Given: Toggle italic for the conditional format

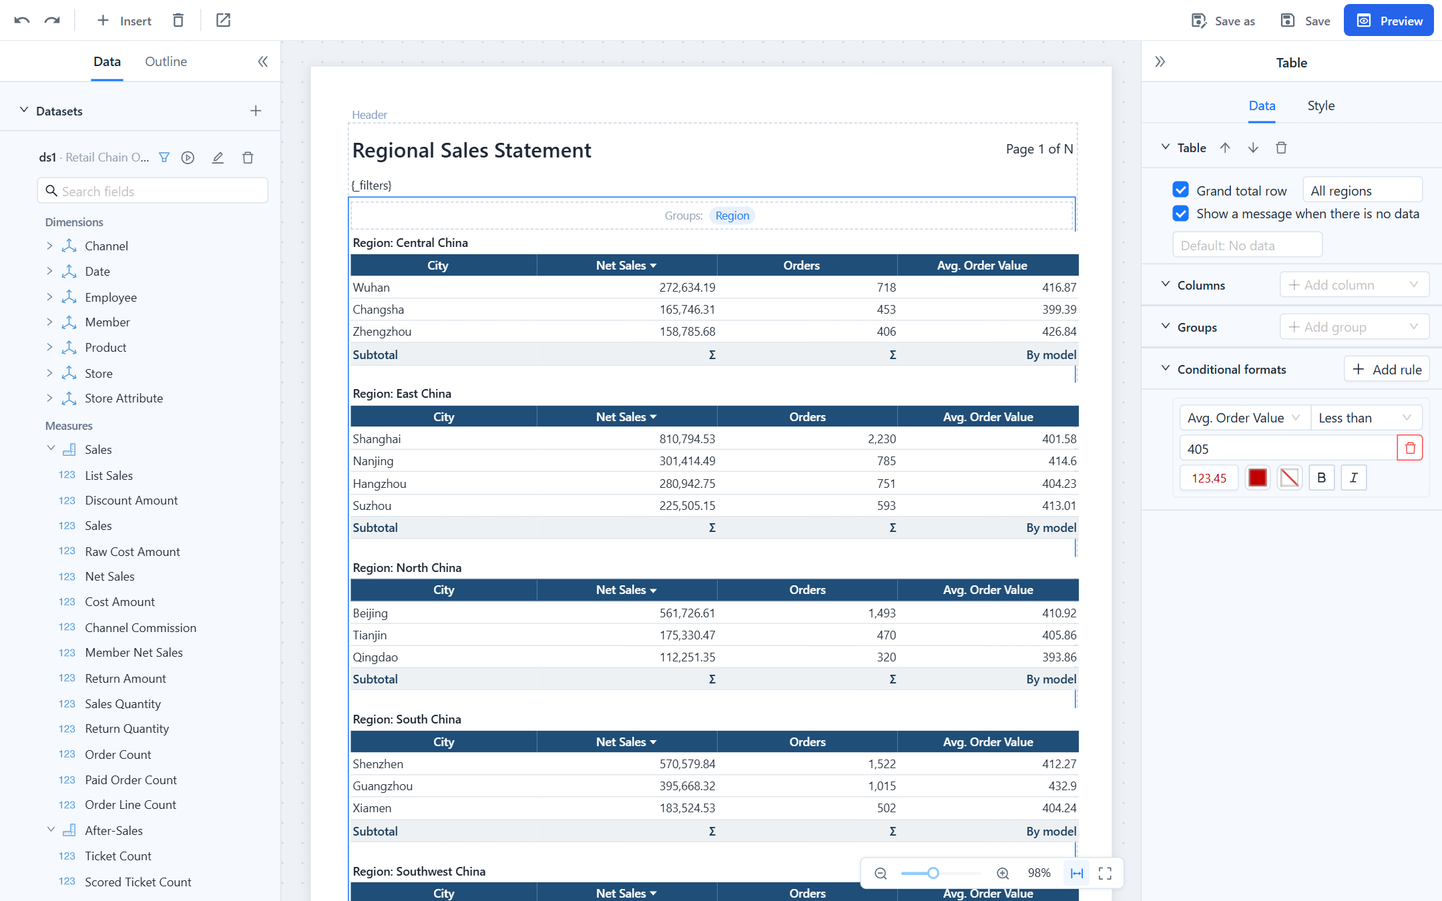Looking at the screenshot, I should click(1354, 478).
